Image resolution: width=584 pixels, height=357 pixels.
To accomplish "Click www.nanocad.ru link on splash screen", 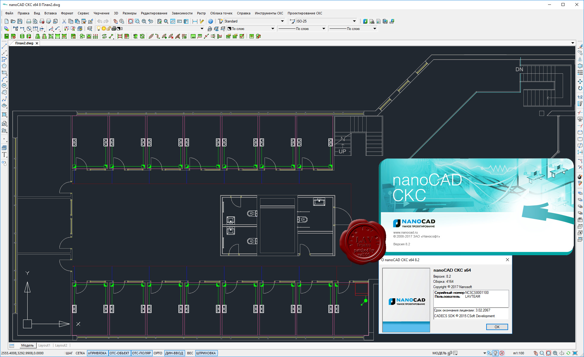I will tap(405, 232).
